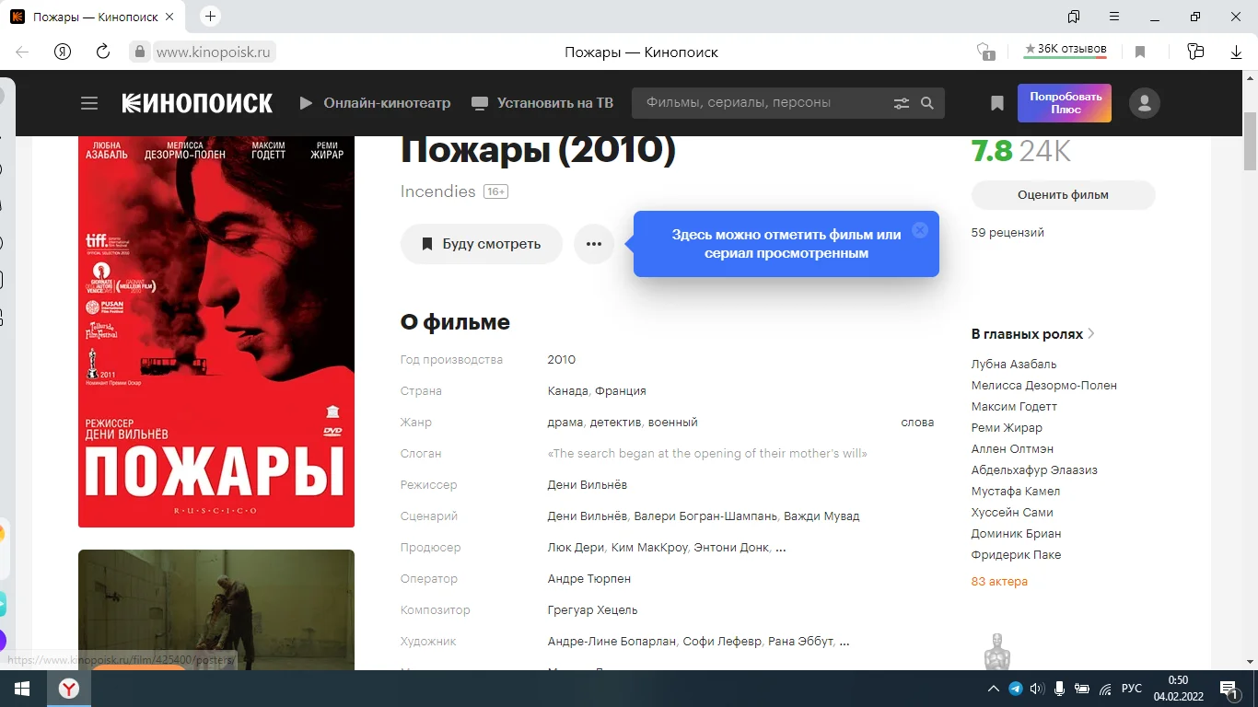Open the 83 актера link

point(998,579)
